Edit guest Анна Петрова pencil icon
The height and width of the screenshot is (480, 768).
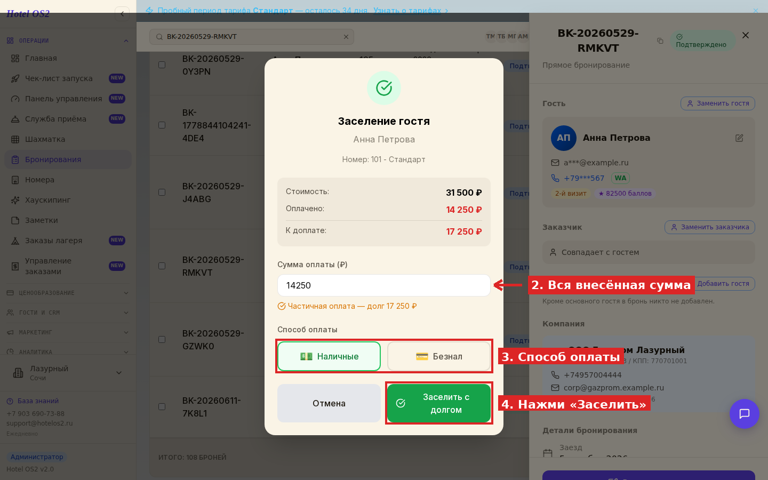[739, 138]
